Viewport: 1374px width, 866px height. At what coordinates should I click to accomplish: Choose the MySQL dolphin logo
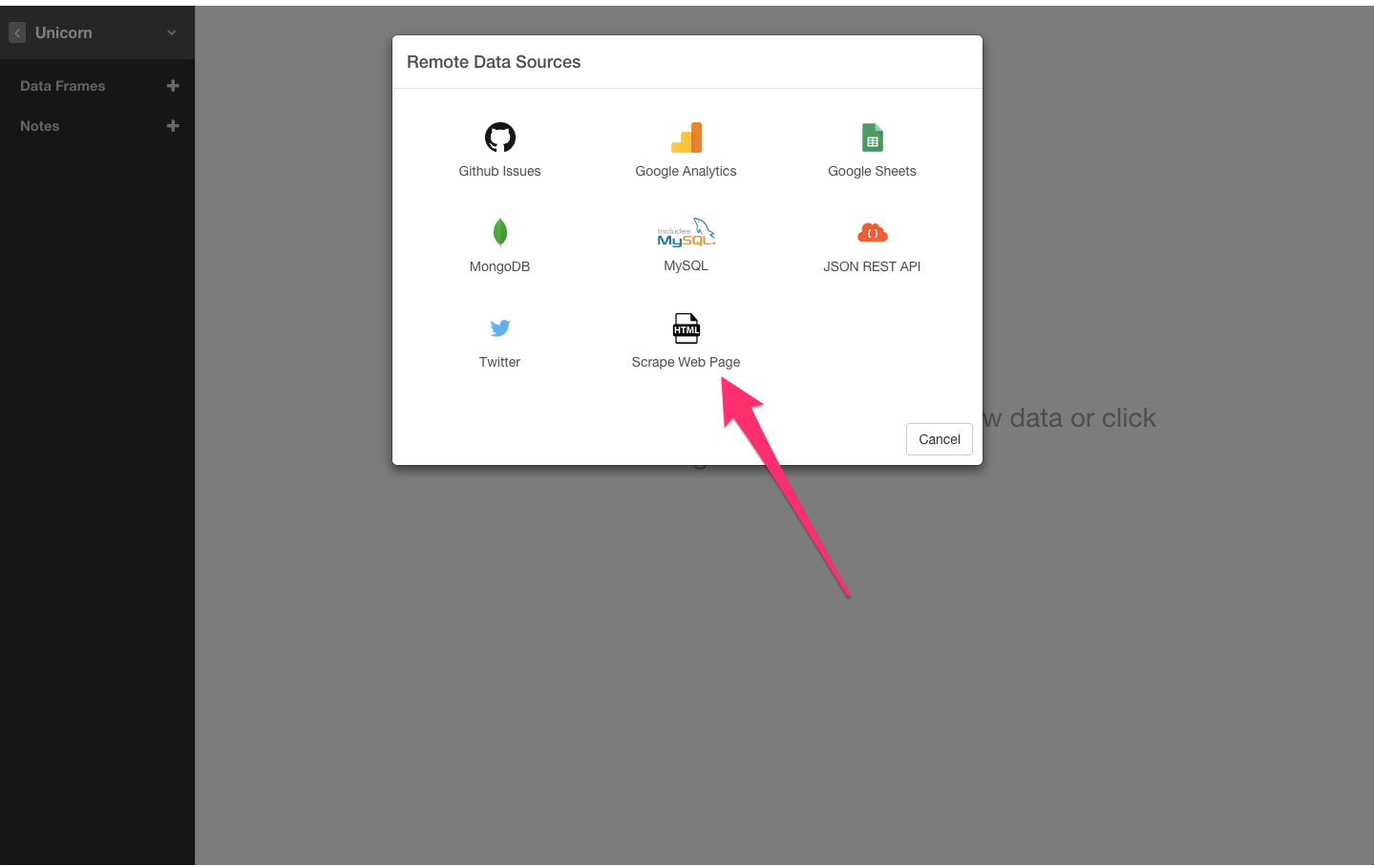pyautogui.click(x=687, y=232)
